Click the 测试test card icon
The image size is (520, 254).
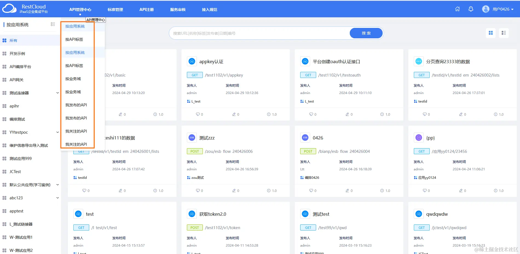pyautogui.click(x=305, y=214)
